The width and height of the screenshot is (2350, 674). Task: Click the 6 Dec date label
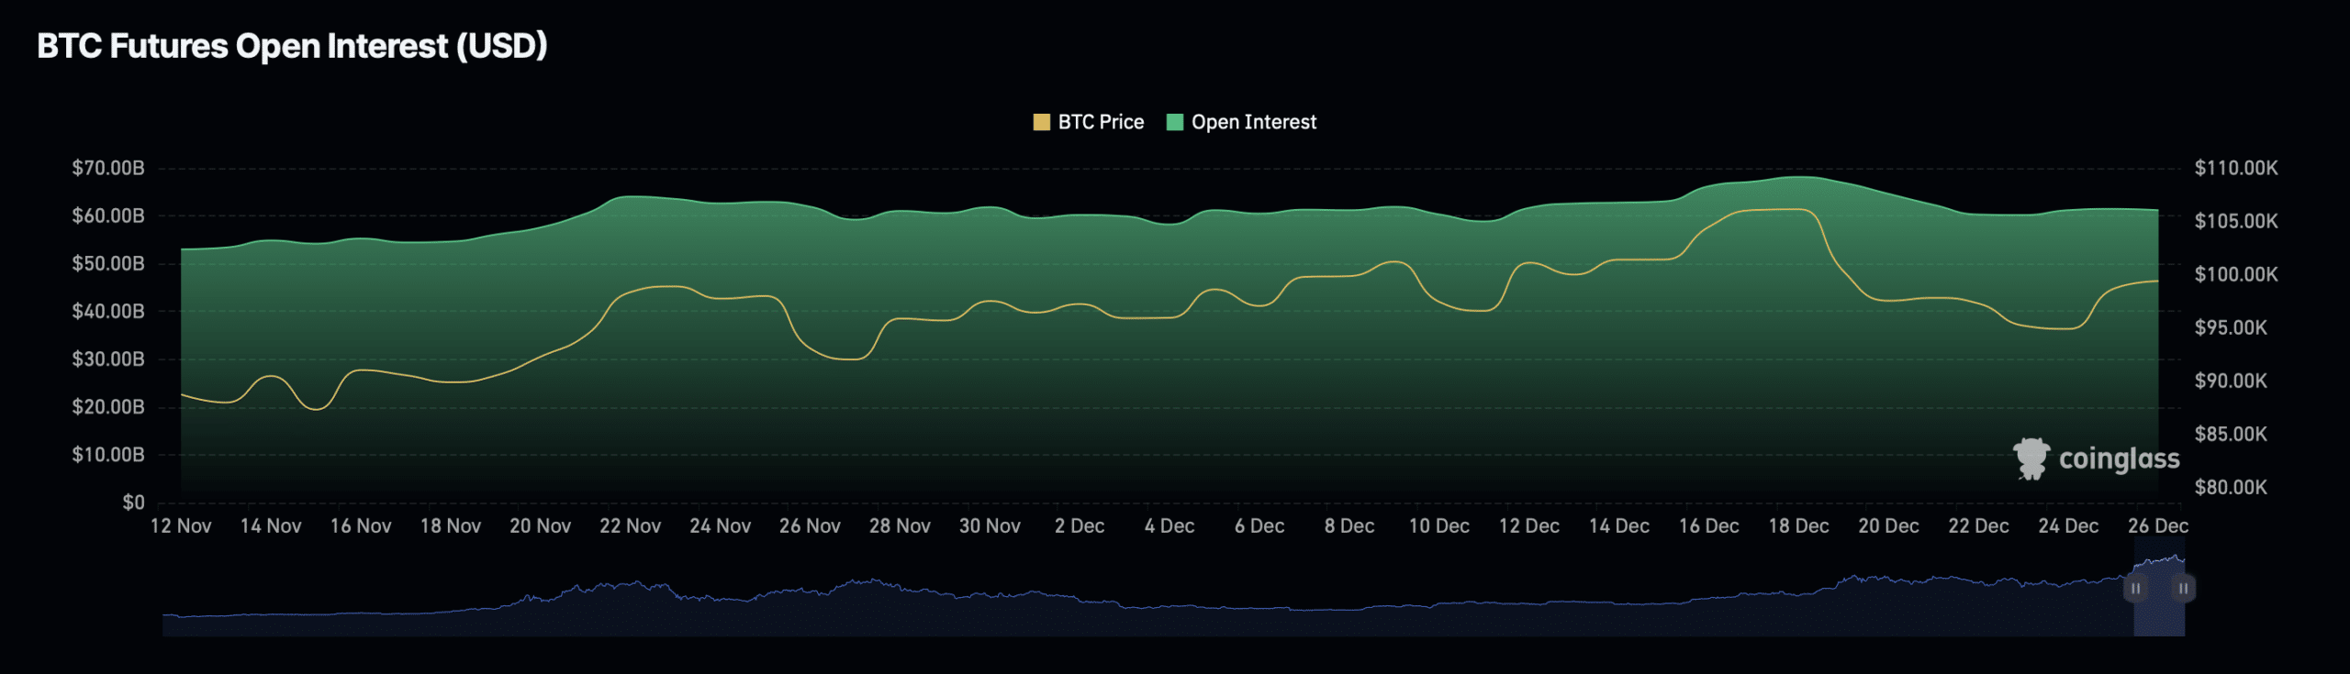click(x=1259, y=526)
